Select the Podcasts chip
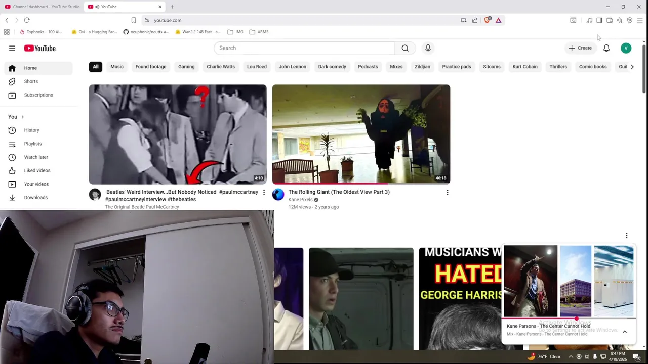648x364 pixels. (368, 67)
